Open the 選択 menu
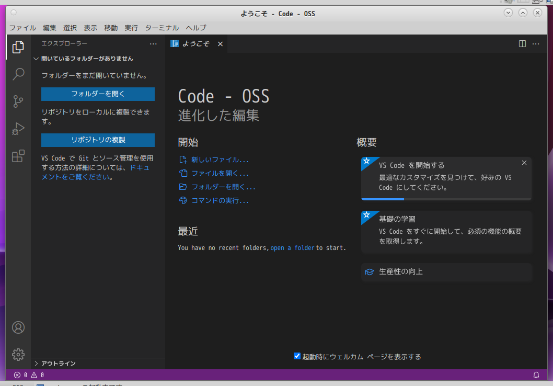Viewport: 553px width, 386px height. pyautogui.click(x=70, y=28)
